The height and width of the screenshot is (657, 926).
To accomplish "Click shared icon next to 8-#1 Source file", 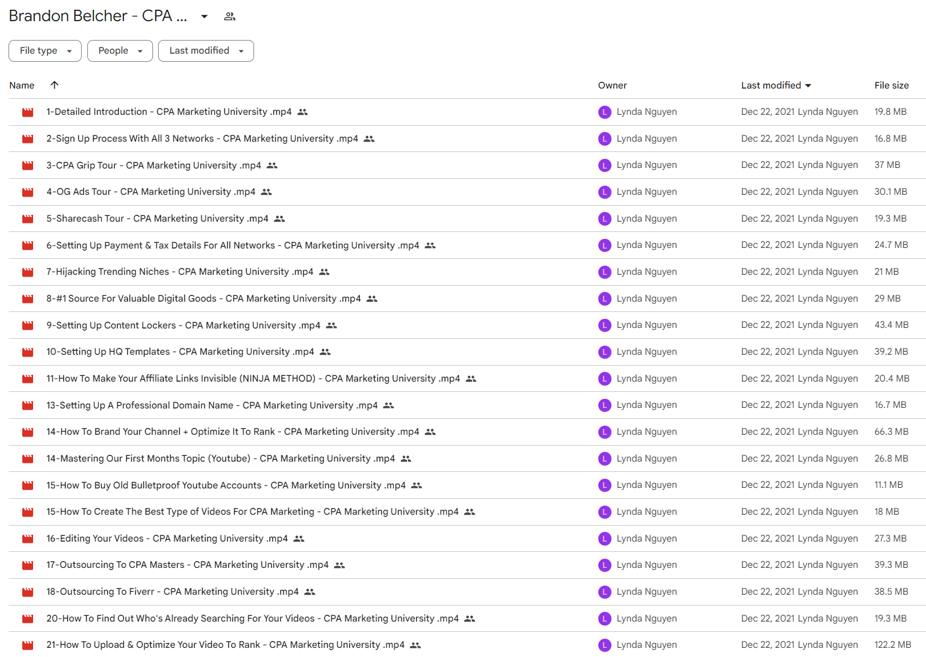I will coord(372,299).
